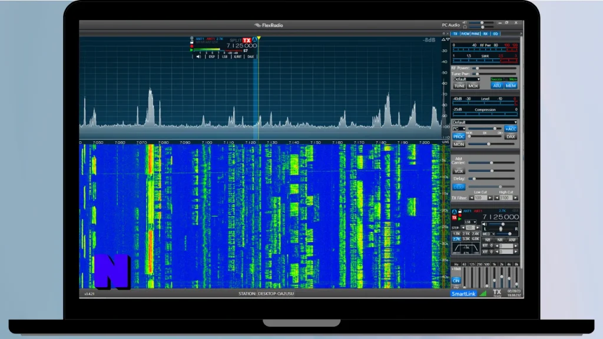This screenshot has height=339, width=603.
Task: Adjust the Tune Pwr slider
Action: point(494,74)
